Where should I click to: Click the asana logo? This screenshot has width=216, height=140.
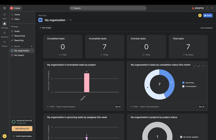pos(198,8)
